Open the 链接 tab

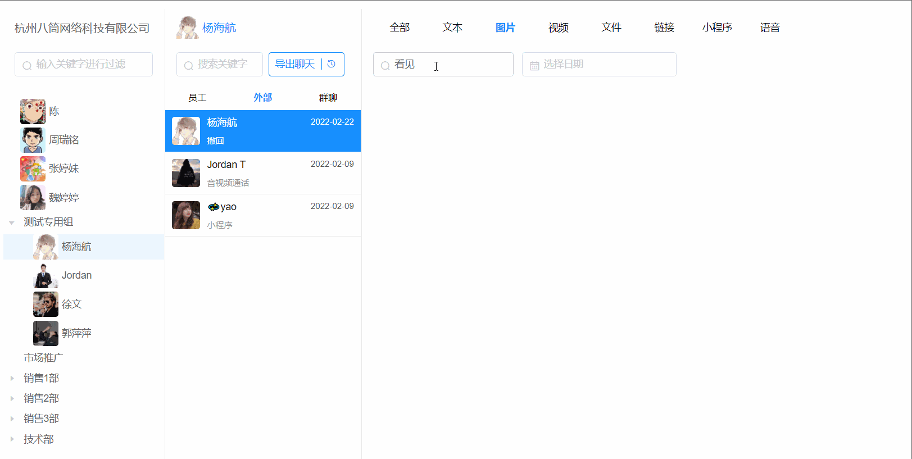click(664, 28)
